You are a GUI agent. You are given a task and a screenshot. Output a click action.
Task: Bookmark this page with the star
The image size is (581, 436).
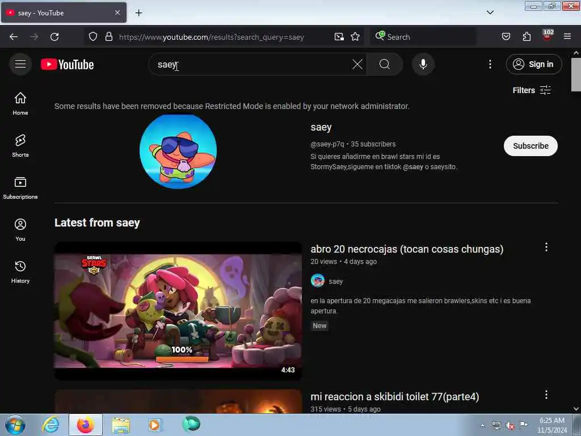click(x=355, y=36)
